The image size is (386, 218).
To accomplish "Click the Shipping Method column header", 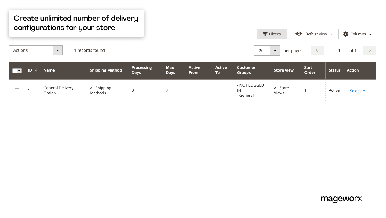I will click(106, 70).
